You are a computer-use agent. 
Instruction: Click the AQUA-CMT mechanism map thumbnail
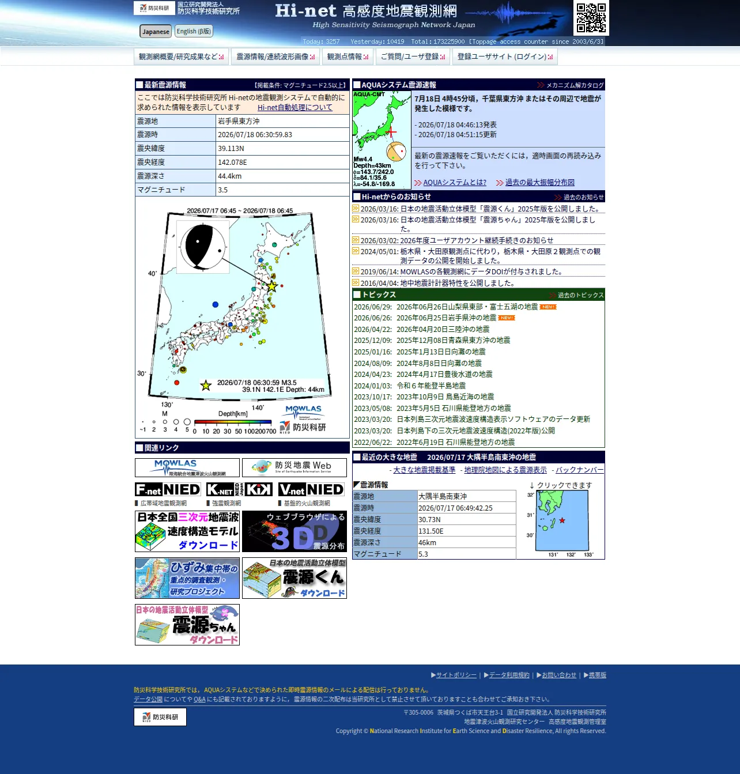click(x=382, y=140)
